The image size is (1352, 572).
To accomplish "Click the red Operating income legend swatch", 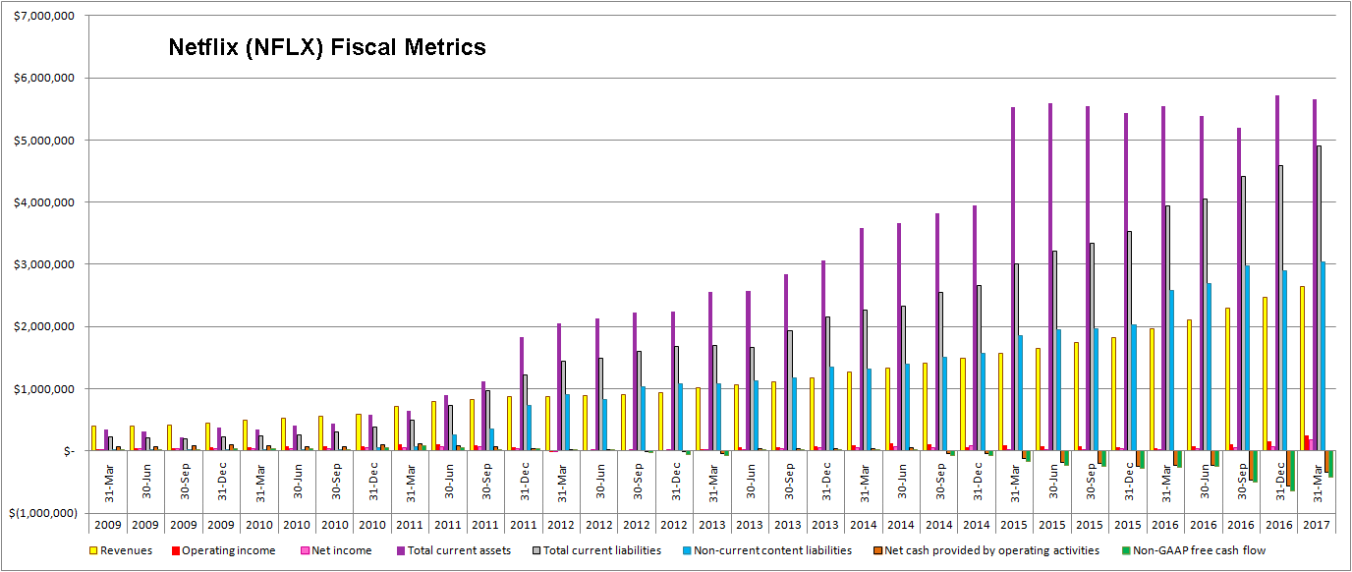I will 174,550.
